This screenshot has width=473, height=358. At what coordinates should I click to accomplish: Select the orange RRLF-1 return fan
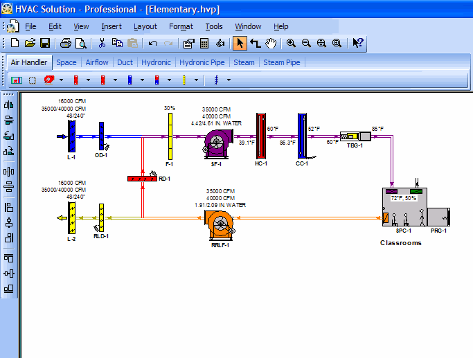coord(221,222)
